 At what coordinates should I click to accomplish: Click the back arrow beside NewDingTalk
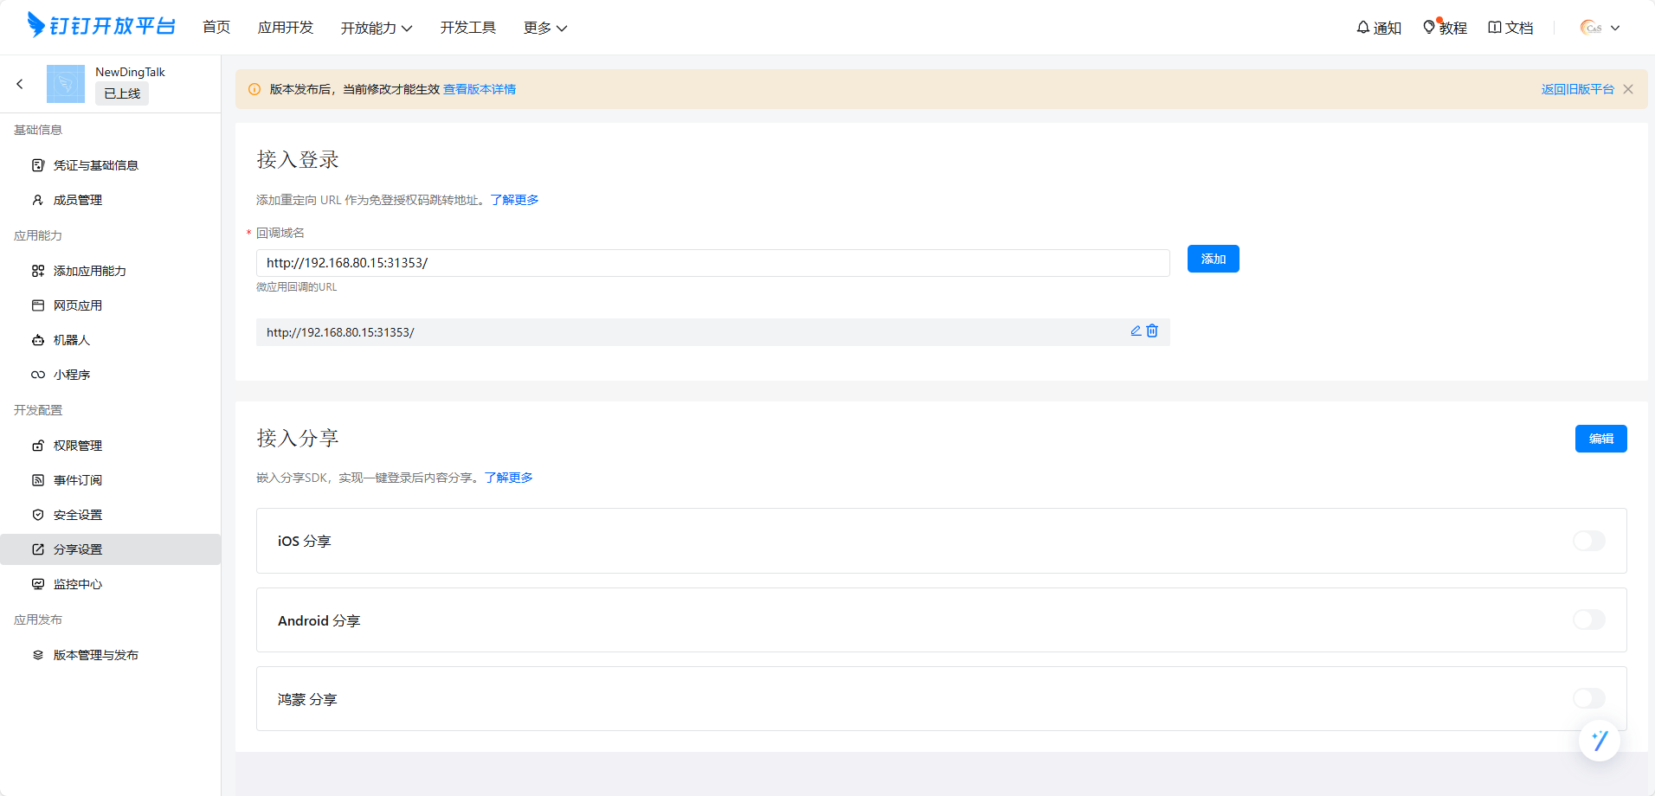tap(20, 84)
